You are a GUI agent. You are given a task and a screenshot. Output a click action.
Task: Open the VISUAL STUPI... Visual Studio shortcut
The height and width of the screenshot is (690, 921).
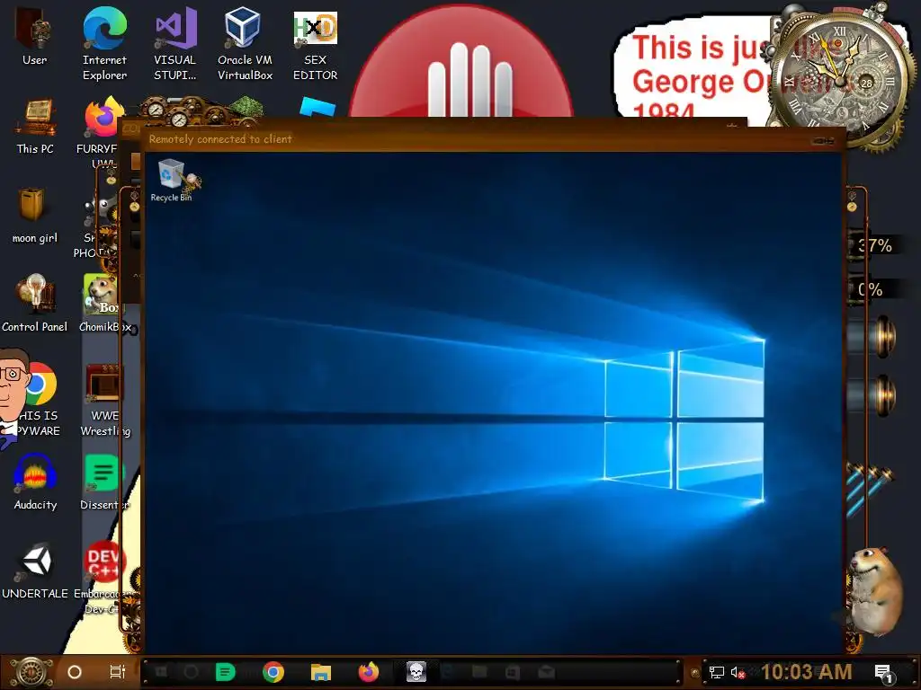(x=175, y=44)
